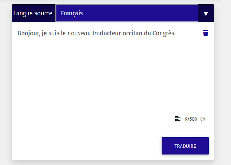
Task: Click the text lines icon beside counter
Action: click(177, 118)
